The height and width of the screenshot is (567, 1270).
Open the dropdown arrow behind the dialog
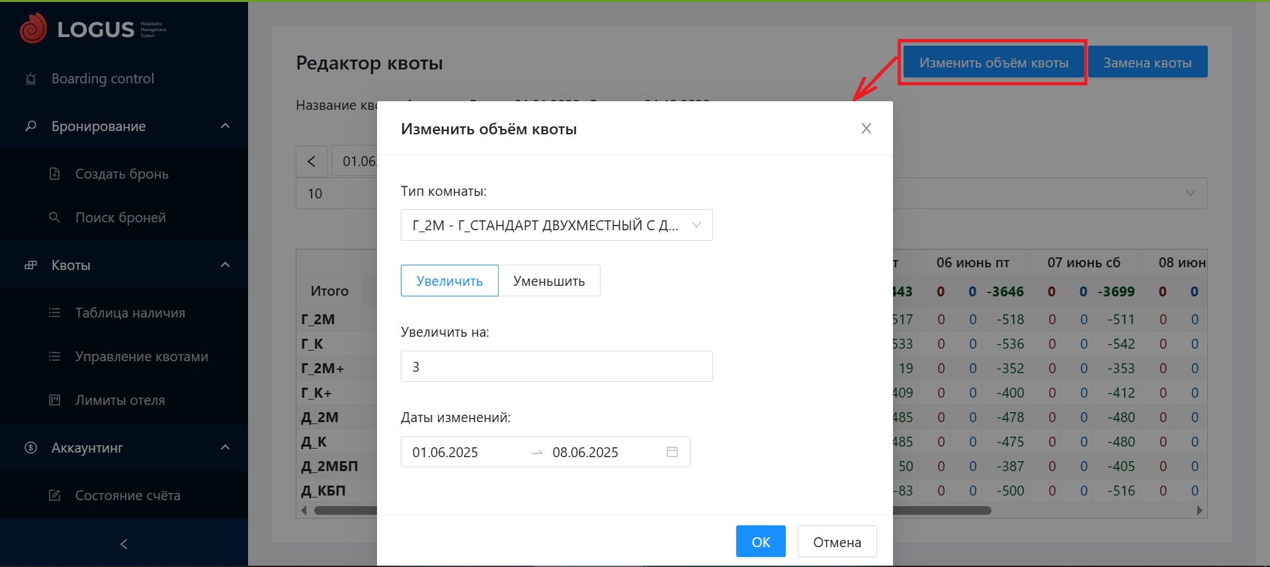pos(1191,193)
